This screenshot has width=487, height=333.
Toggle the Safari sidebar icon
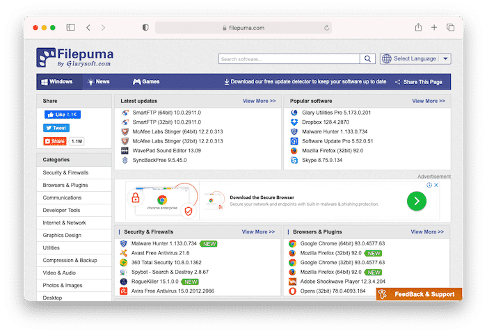point(71,28)
